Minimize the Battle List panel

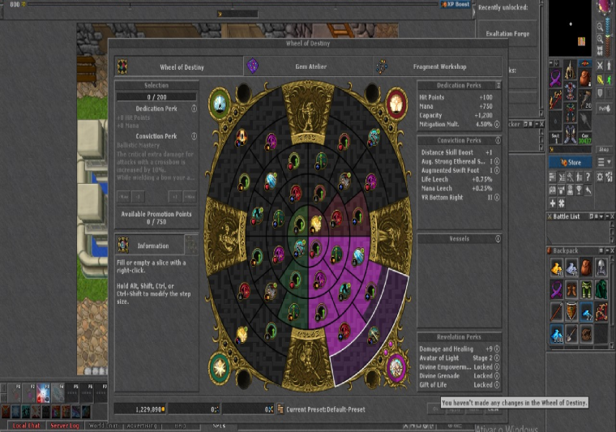point(607,216)
